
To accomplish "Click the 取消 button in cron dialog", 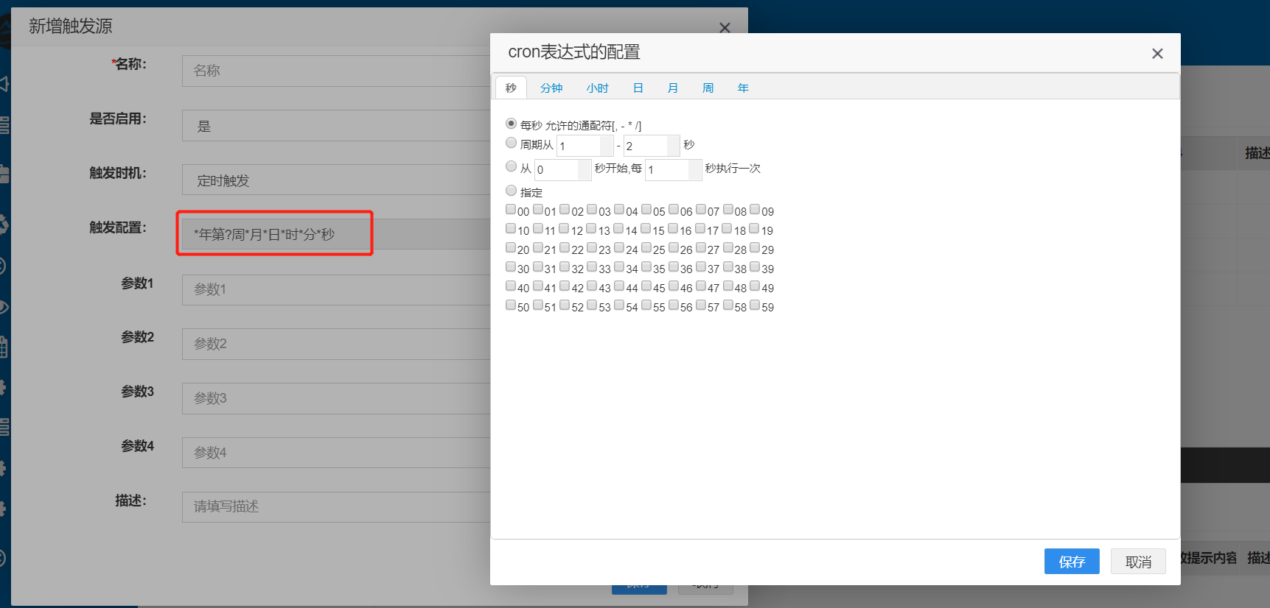I will pyautogui.click(x=1138, y=562).
